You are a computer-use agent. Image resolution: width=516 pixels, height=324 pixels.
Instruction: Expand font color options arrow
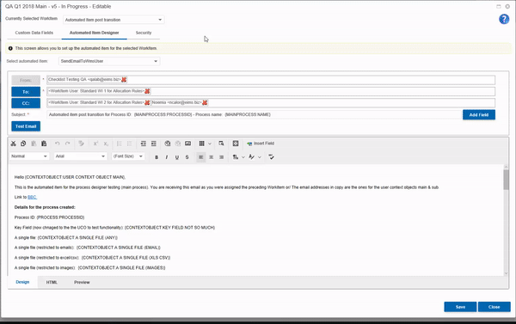(260, 157)
